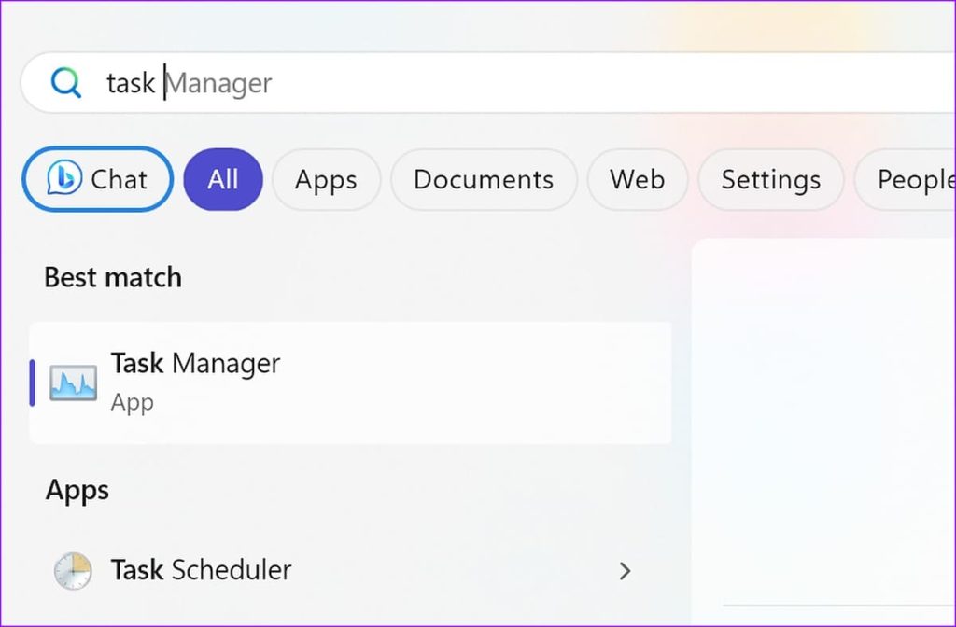Click the Apps section heading

point(77,490)
